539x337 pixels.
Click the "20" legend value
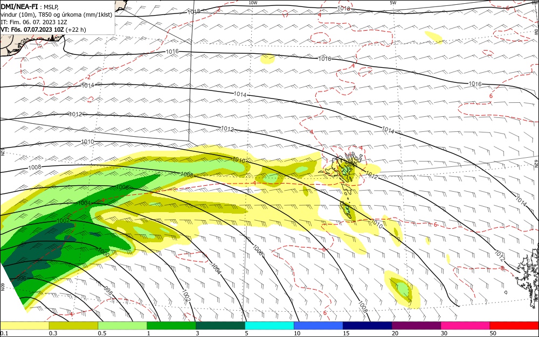pyautogui.click(x=395, y=333)
